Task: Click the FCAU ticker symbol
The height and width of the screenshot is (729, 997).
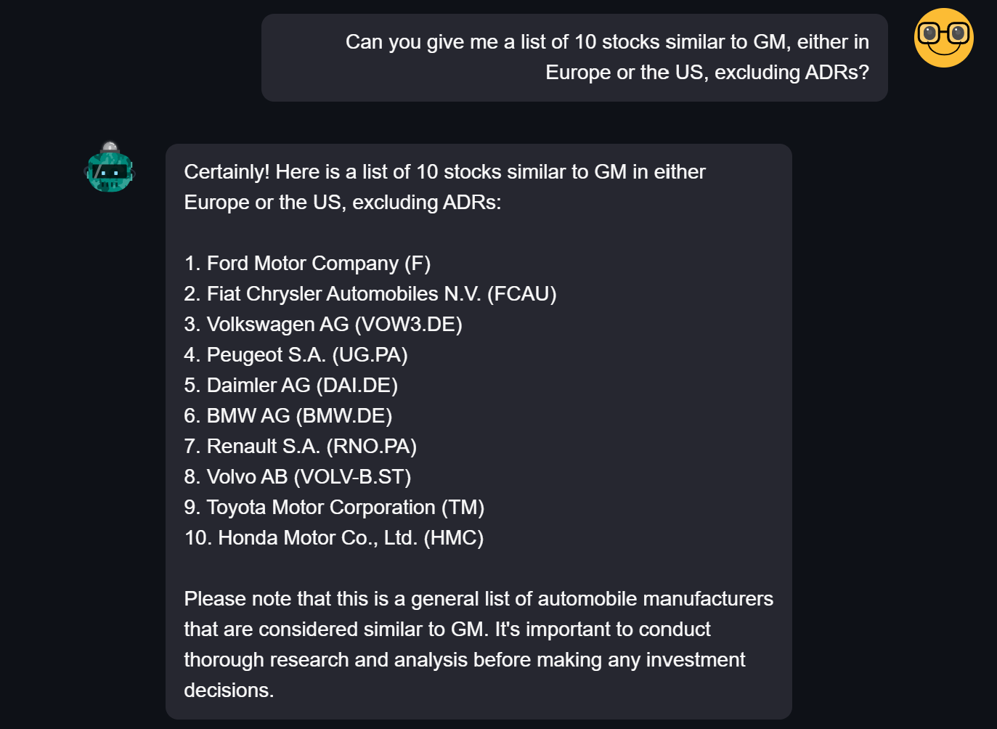Action: click(x=521, y=294)
